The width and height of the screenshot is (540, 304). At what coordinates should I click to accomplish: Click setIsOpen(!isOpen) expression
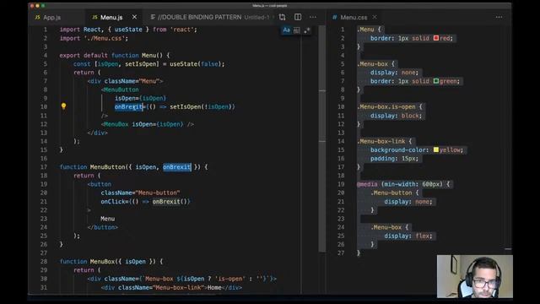coord(201,107)
